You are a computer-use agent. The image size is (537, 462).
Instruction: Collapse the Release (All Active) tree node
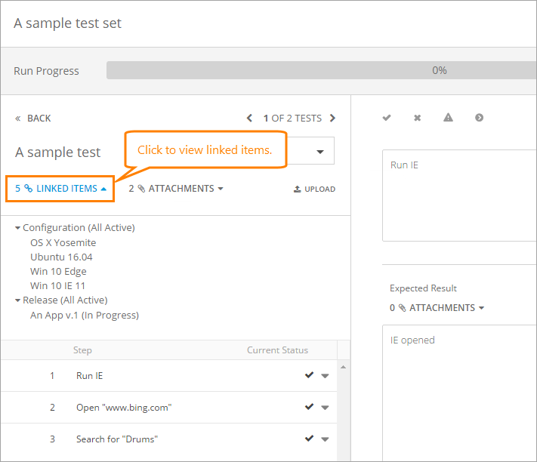pyautogui.click(x=17, y=300)
